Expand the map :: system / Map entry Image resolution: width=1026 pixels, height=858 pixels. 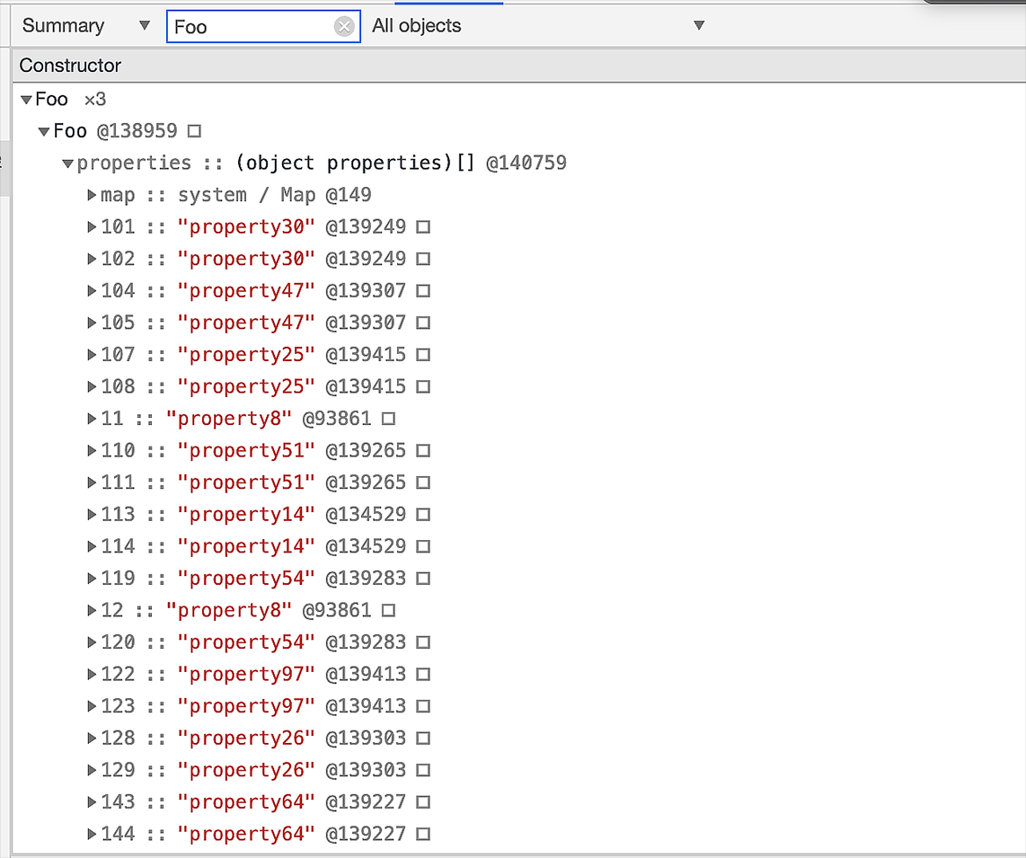click(92, 196)
